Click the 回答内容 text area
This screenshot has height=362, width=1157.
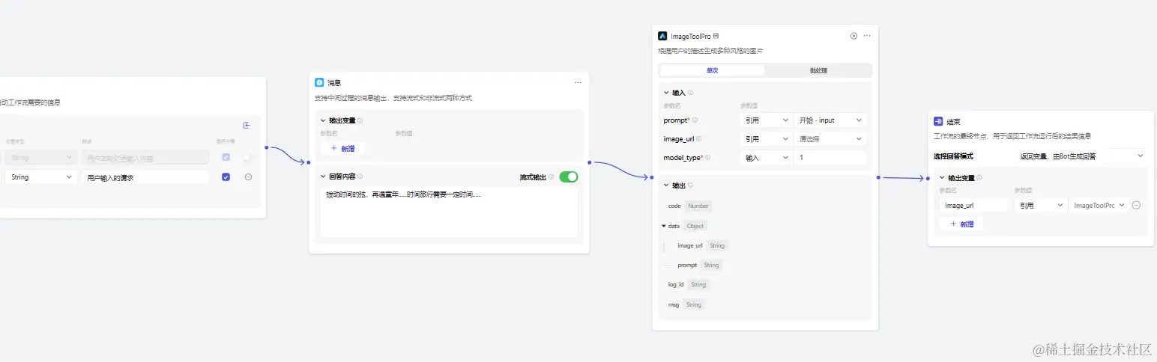[449, 212]
